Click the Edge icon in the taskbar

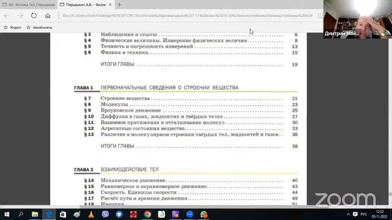point(49,215)
